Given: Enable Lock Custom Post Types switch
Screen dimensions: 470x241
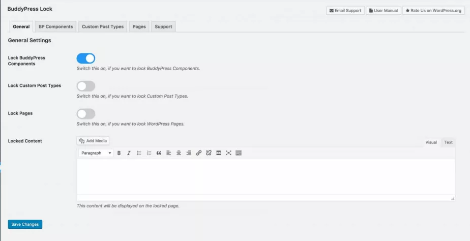Looking at the screenshot, I should click(86, 86).
